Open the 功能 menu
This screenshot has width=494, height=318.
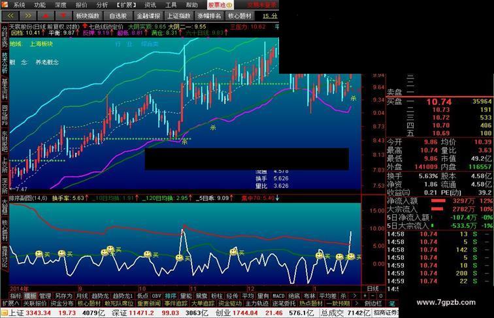[40, 5]
